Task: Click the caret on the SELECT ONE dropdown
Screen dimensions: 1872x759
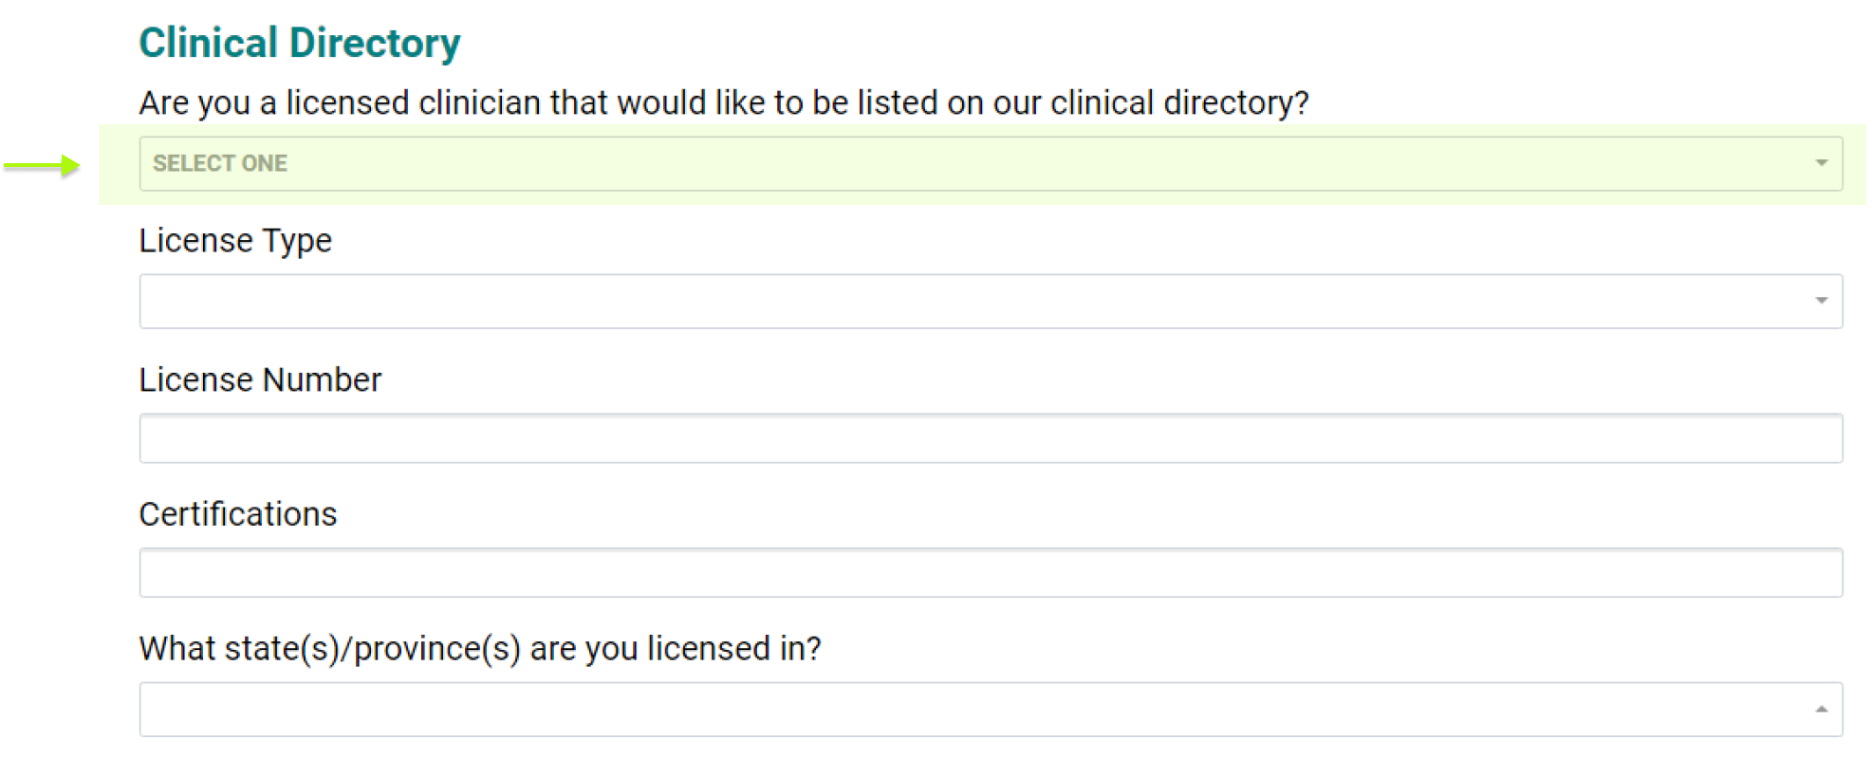Action: [1821, 163]
